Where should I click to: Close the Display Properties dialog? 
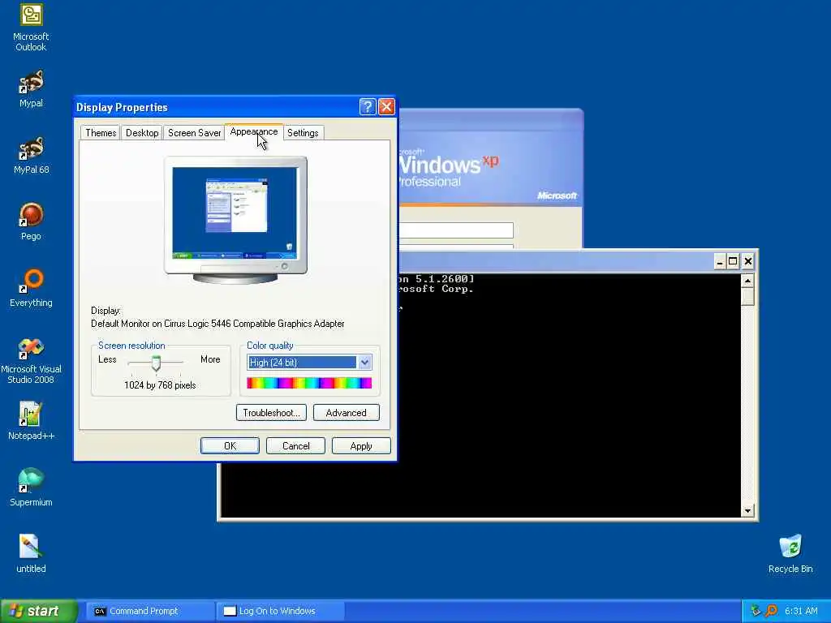[x=386, y=107]
